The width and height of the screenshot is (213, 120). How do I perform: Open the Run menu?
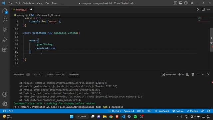[54, 3]
